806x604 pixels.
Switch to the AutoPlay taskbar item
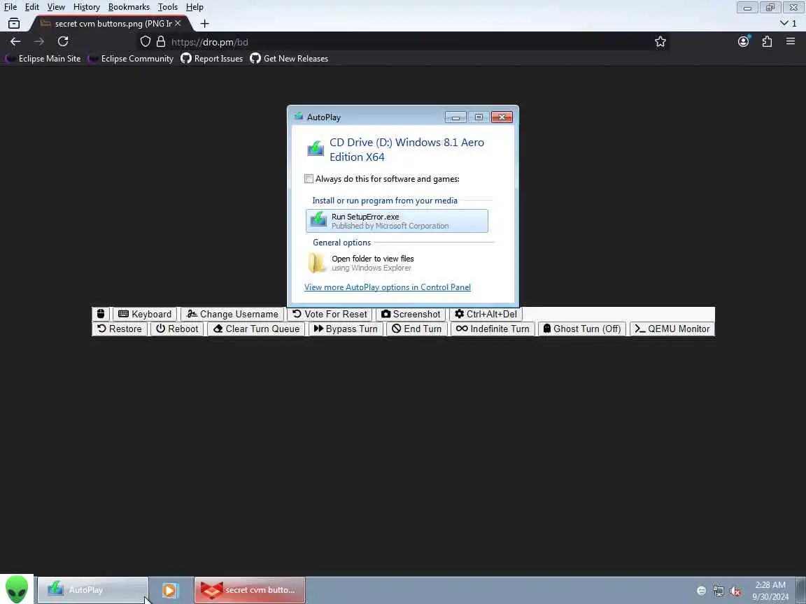tap(92, 590)
